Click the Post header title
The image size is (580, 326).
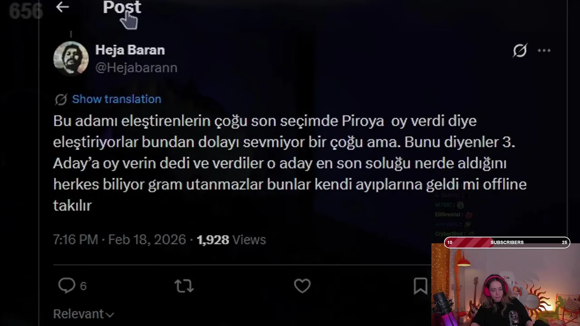click(122, 7)
